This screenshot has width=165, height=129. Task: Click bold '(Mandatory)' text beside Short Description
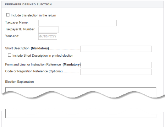coord(40,48)
